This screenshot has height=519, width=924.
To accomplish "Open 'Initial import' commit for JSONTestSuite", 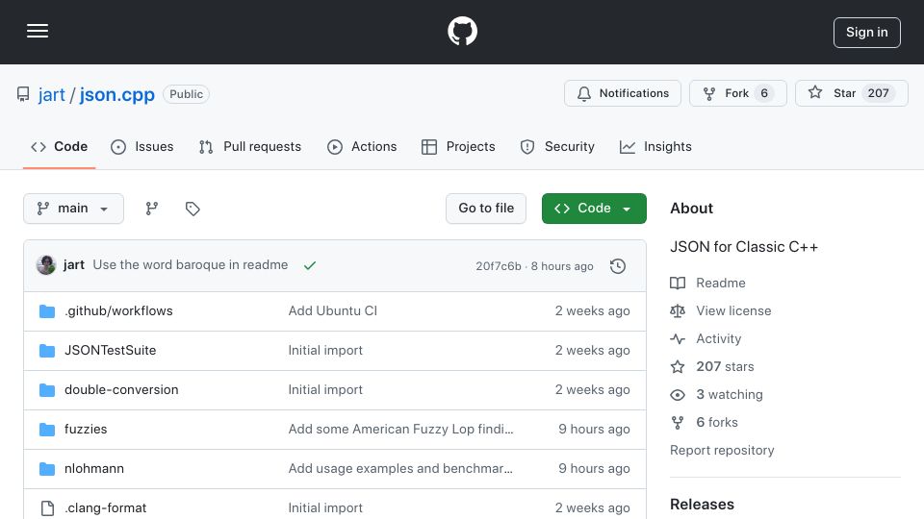I will click(325, 350).
